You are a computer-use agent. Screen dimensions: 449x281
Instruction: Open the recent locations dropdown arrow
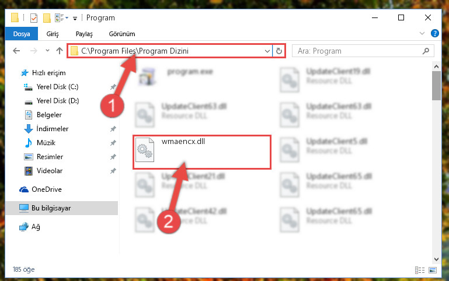coord(47,51)
